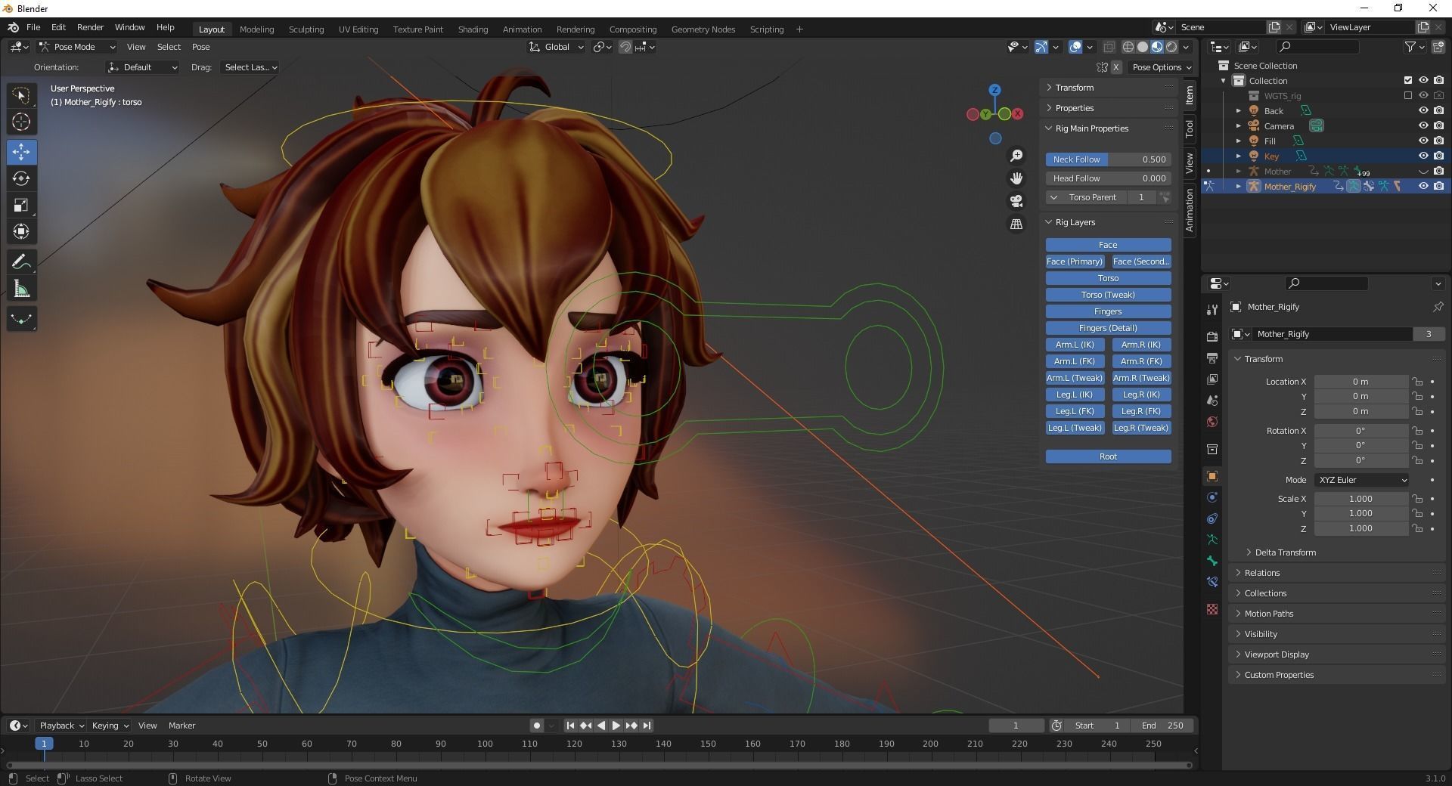
Task: Toggle the Root rig layer
Action: click(1108, 456)
